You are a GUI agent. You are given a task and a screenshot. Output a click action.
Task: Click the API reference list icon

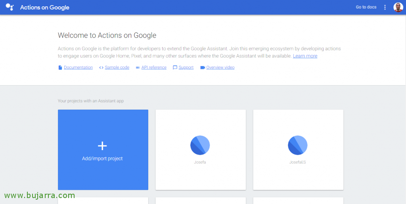point(138,67)
